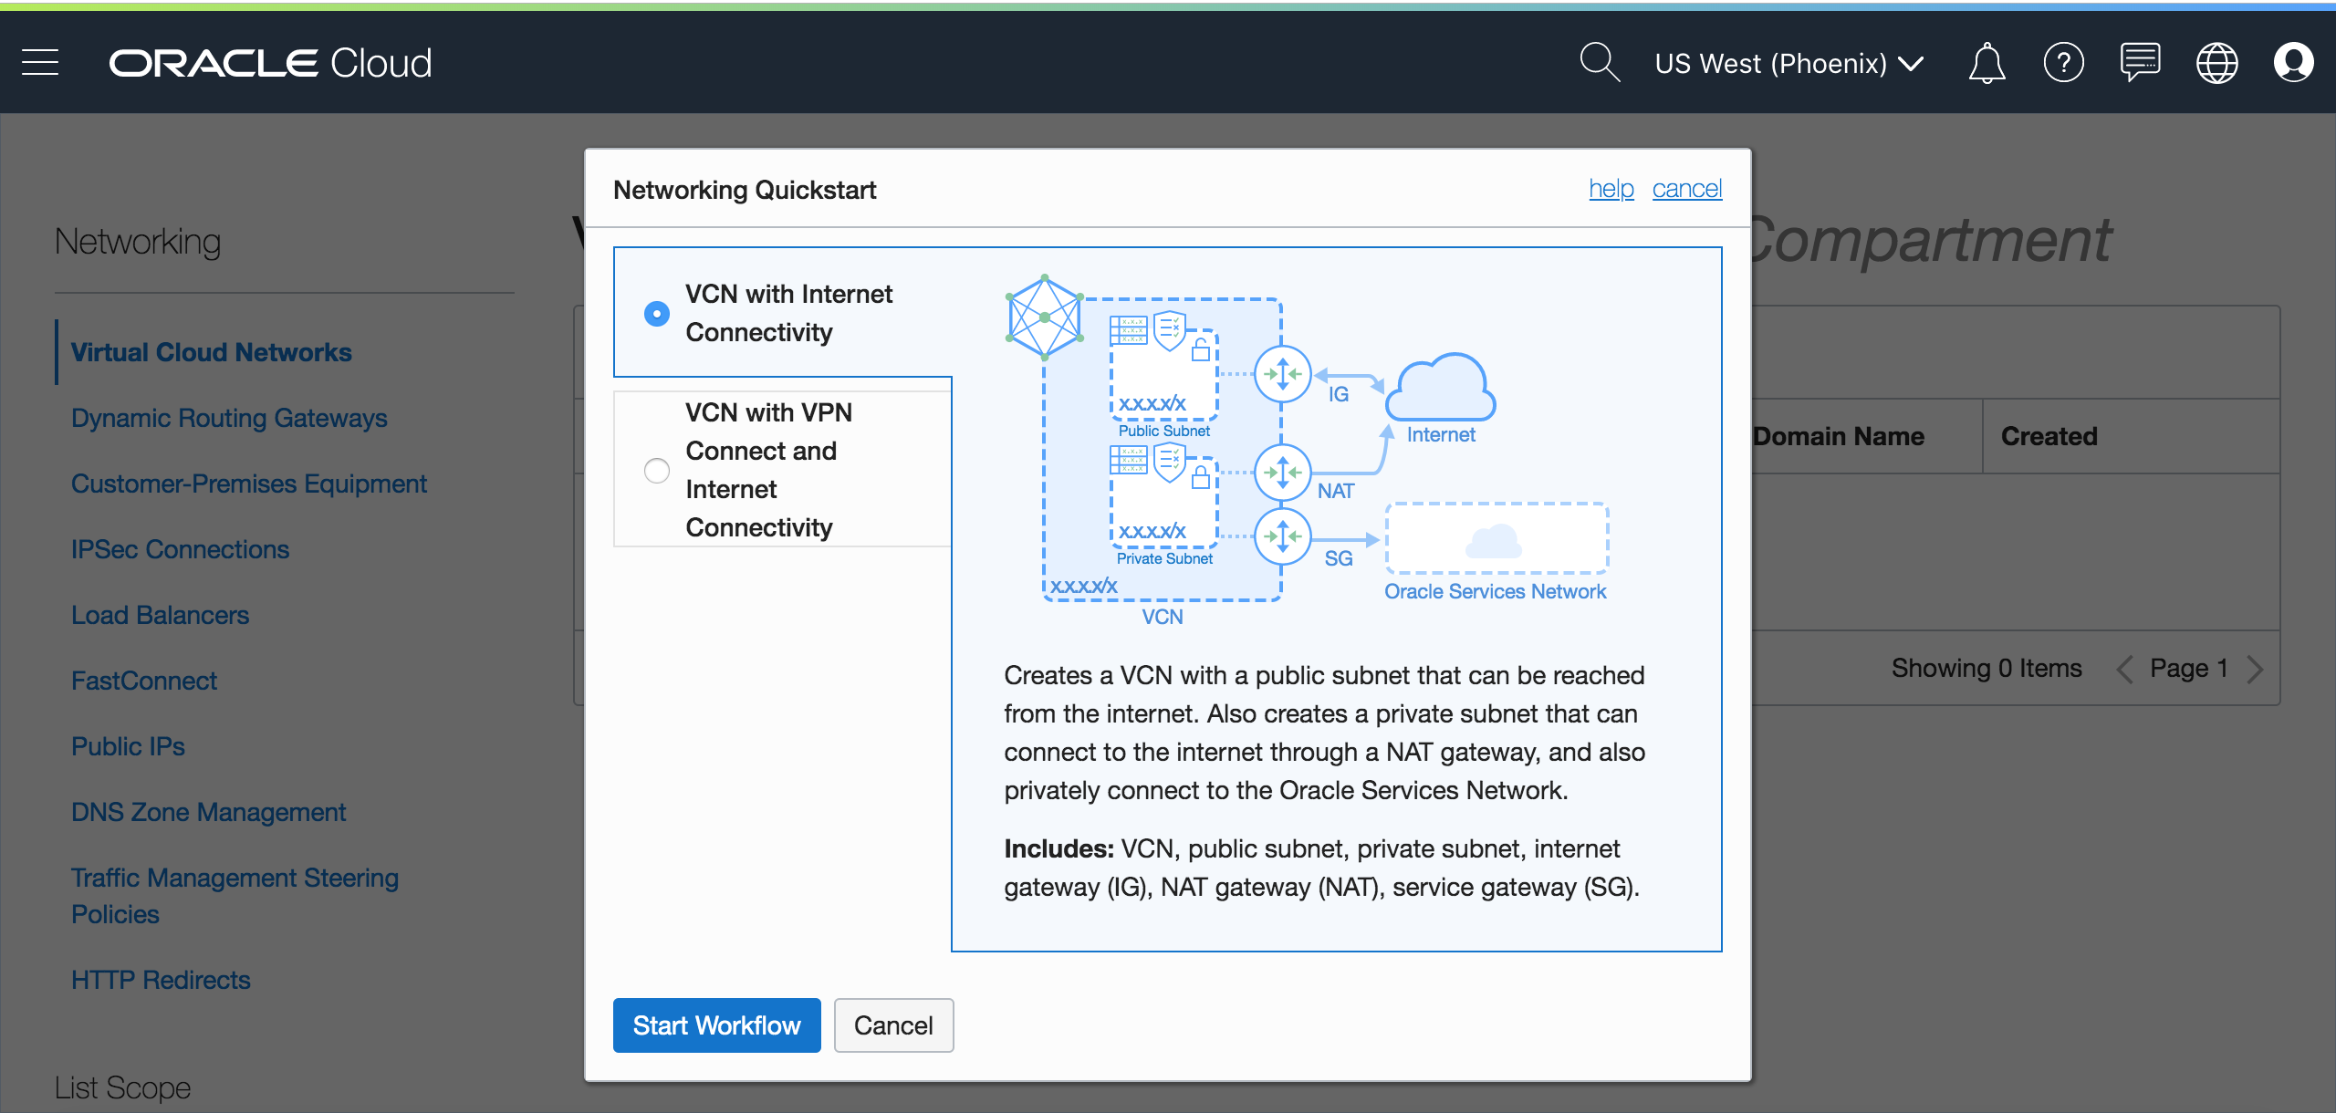Image resolution: width=2336 pixels, height=1113 pixels.
Task: Open the chat feedback icon
Action: coord(2140,63)
